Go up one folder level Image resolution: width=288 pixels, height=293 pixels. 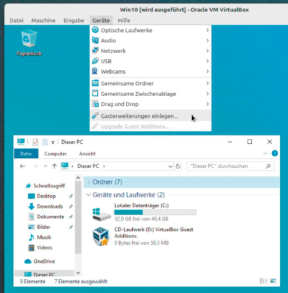(54, 166)
